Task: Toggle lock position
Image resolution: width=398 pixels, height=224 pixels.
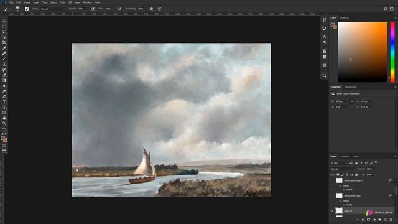Action: coord(347,175)
